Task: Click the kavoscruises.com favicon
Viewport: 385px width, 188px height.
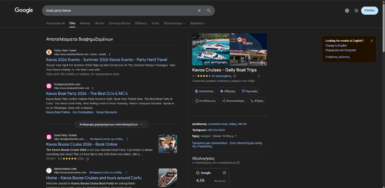Action: 49,171
